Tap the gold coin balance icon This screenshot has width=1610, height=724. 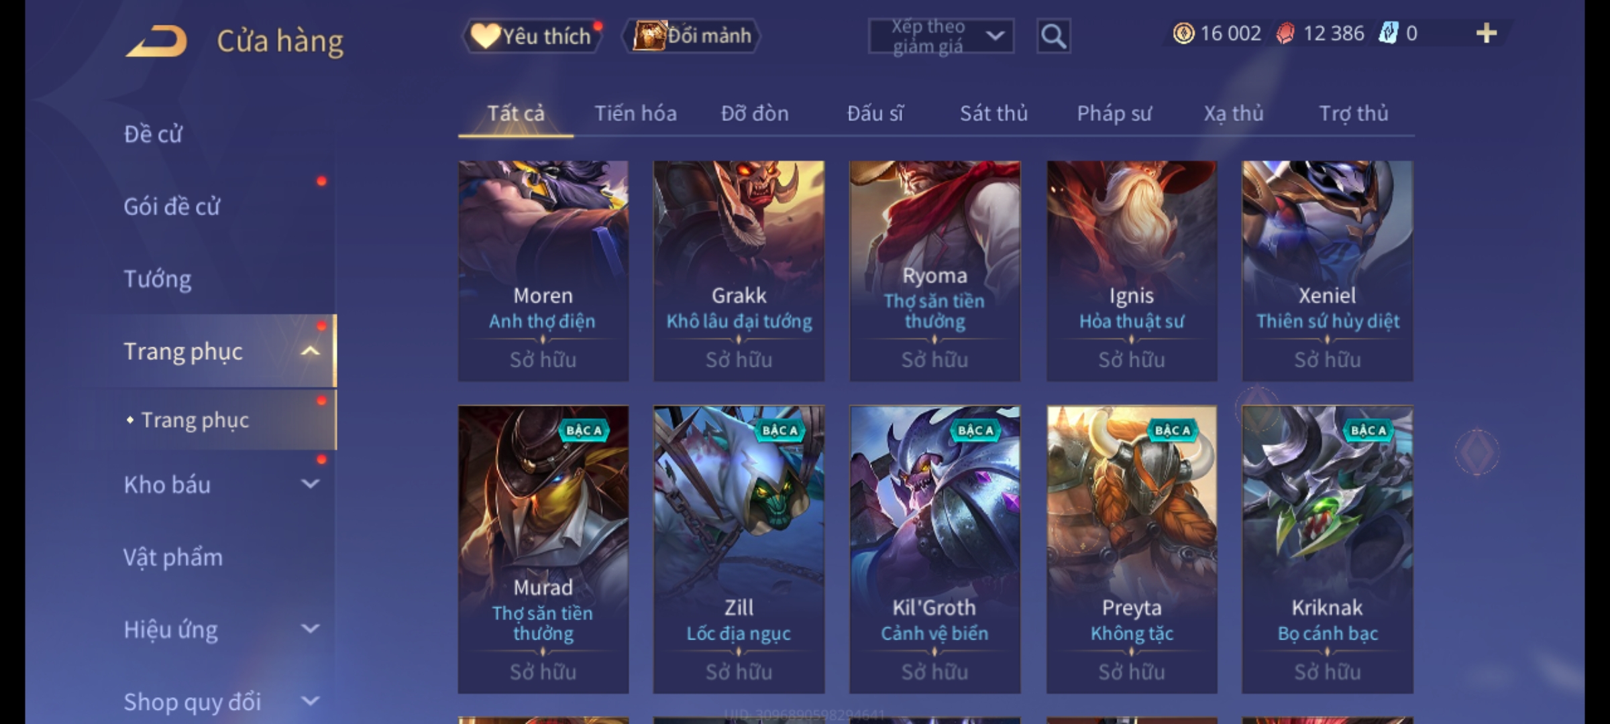click(x=1183, y=34)
